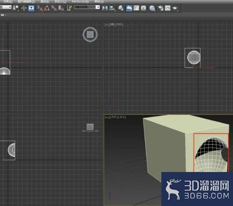This screenshot has width=233, height=206.
Task: Click the Mirror tool icon
Action: 105,8
